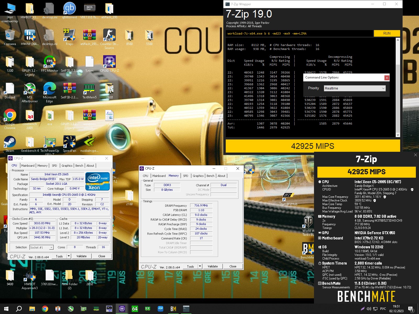
Task: Expand Tools arrow in Memory tab window
Action: point(200,266)
